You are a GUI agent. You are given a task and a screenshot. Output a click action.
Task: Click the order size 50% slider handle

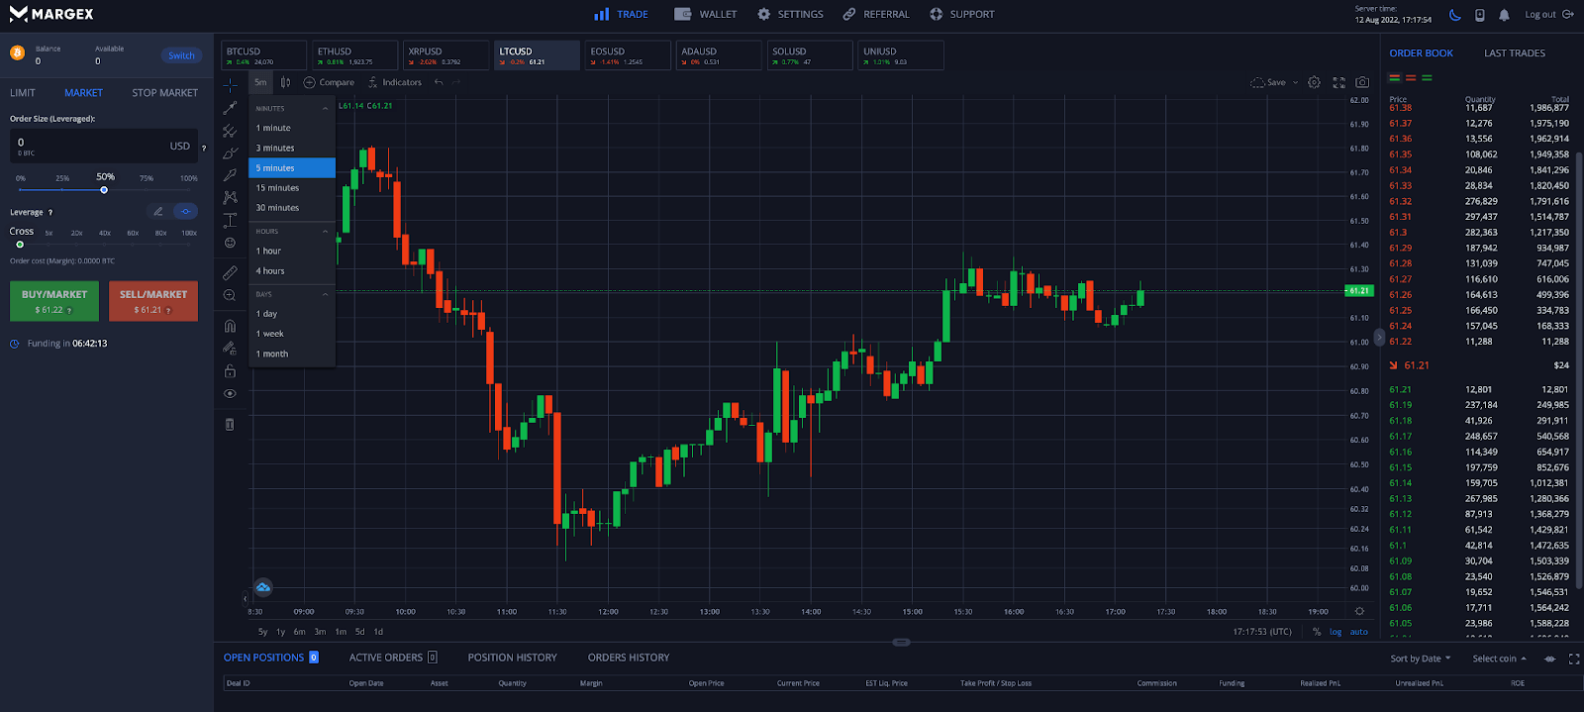tap(104, 190)
